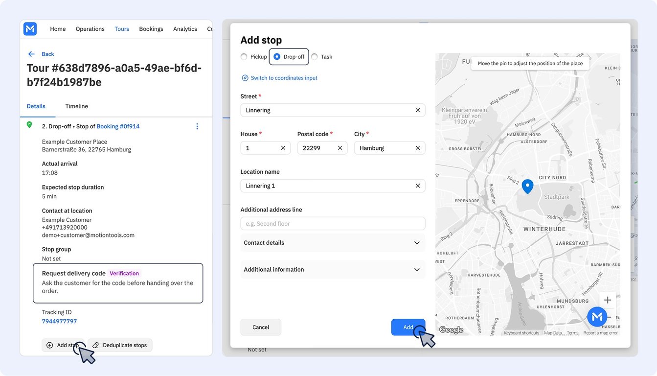
Task: Open the Bookings menu item
Action: point(151,29)
